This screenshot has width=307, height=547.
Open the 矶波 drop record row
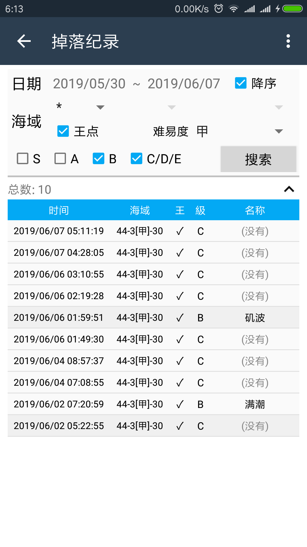point(153,317)
